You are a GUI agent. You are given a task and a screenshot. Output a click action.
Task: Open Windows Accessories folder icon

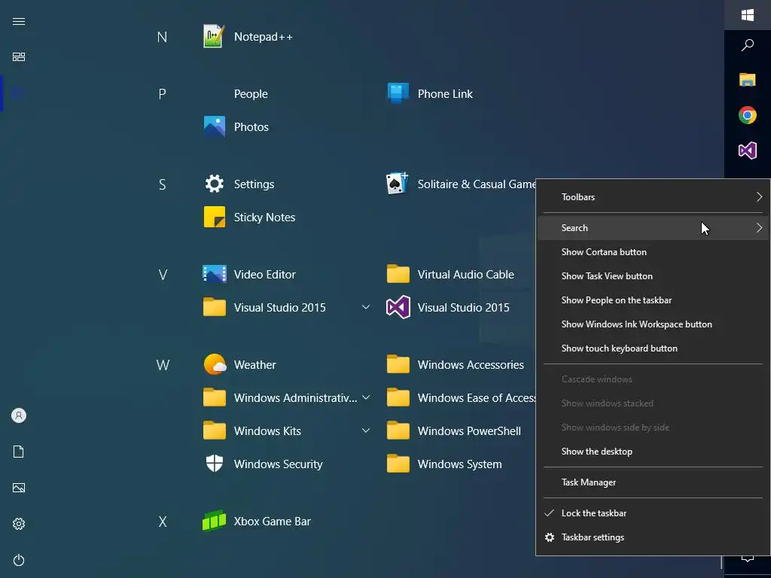pos(398,365)
